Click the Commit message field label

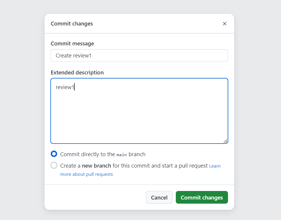pos(72,44)
